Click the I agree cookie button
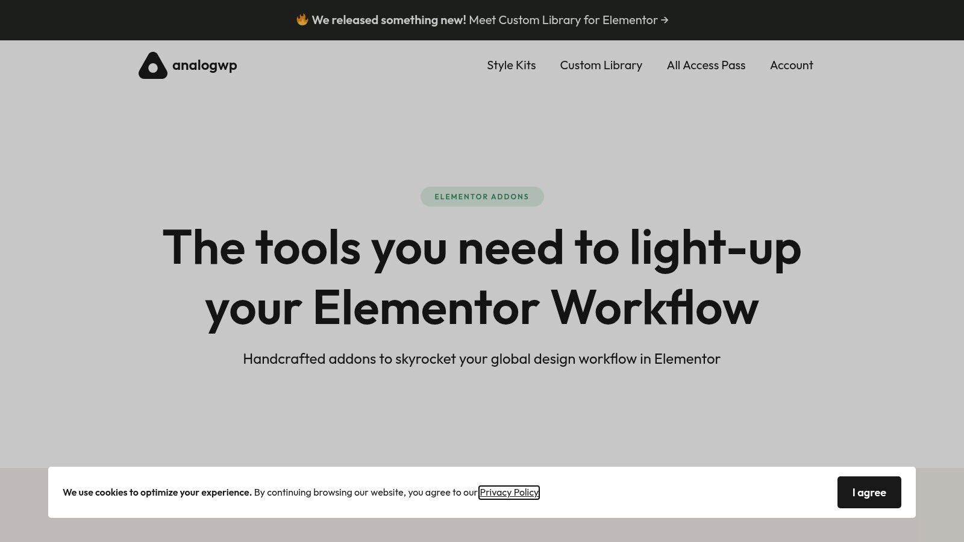 869,492
